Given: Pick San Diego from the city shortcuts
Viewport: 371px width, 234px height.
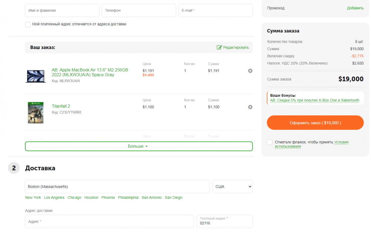Looking at the screenshot, I should tap(173, 198).
